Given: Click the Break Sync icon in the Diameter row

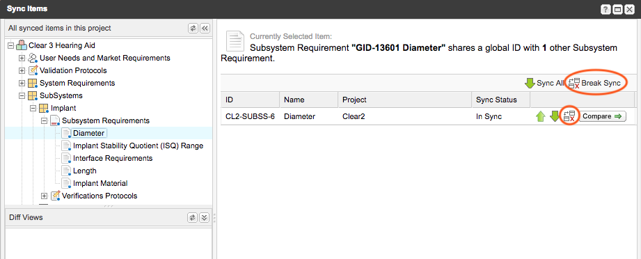Looking at the screenshot, I should coord(569,116).
